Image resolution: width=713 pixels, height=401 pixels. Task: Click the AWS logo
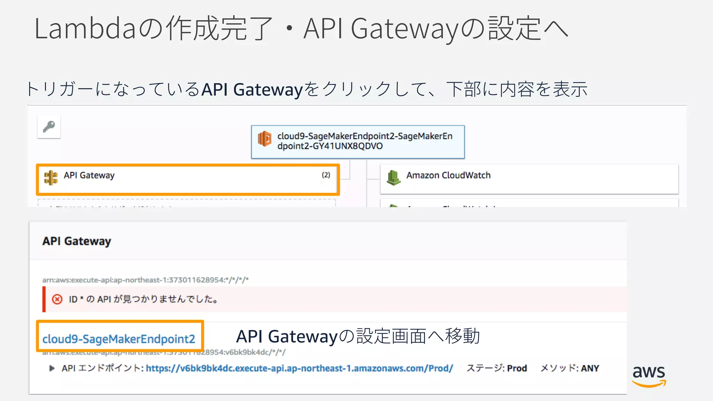coord(649,376)
